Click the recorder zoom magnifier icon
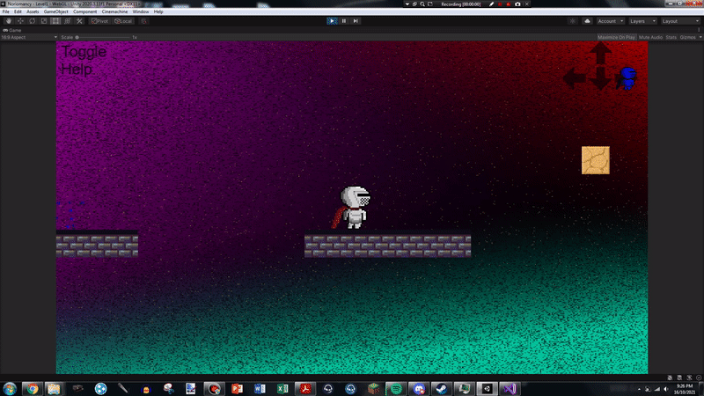The width and height of the screenshot is (704, 396). tap(422, 4)
